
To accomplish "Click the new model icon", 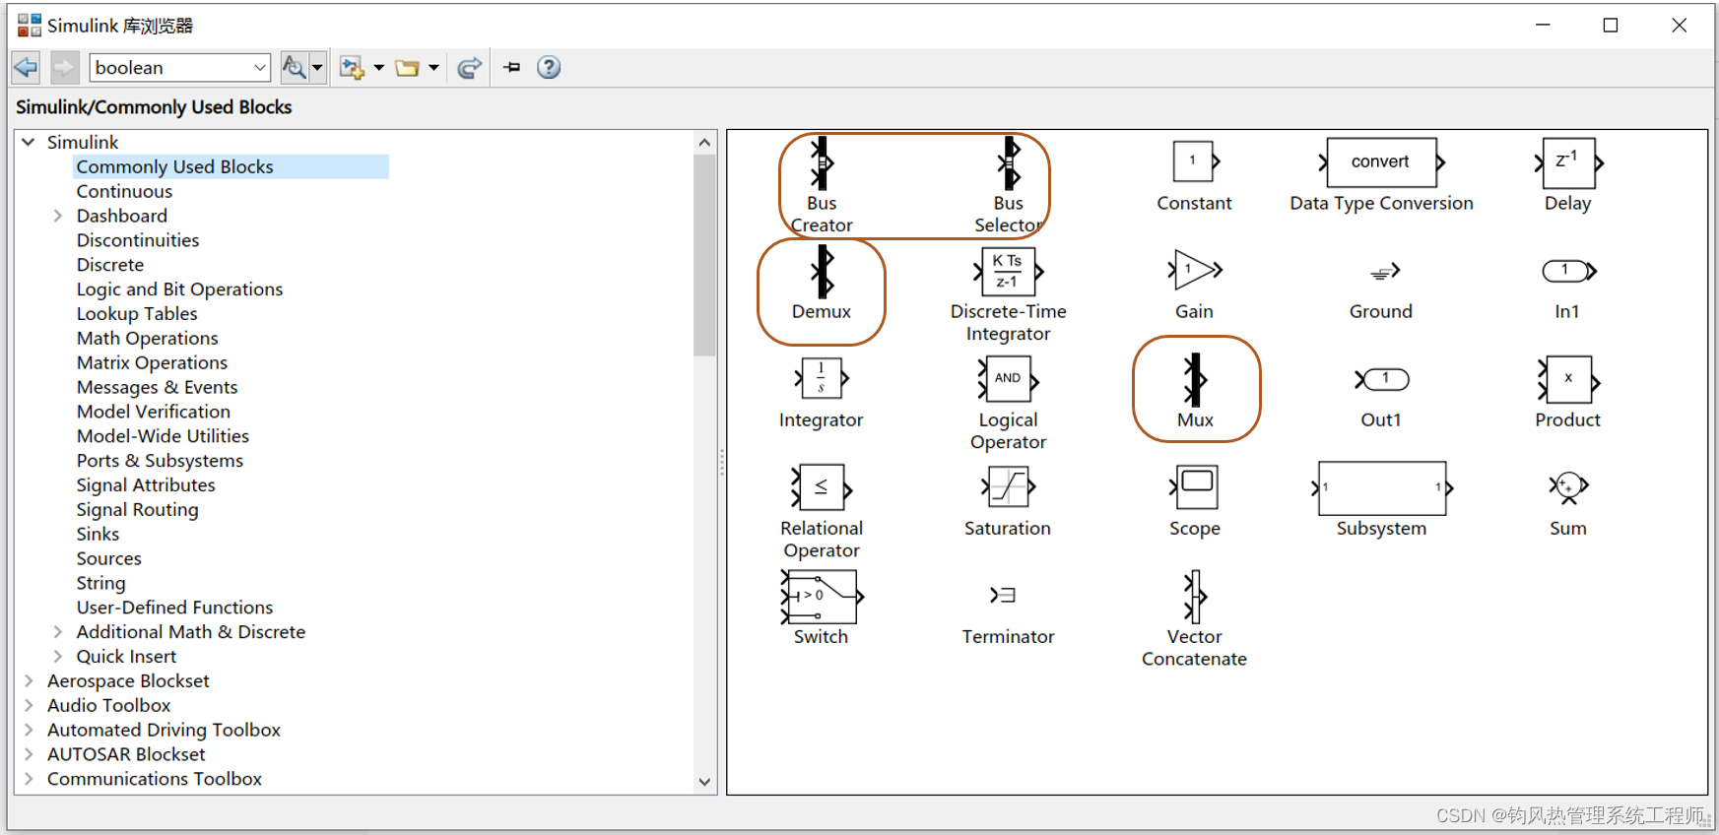I will pos(352,67).
